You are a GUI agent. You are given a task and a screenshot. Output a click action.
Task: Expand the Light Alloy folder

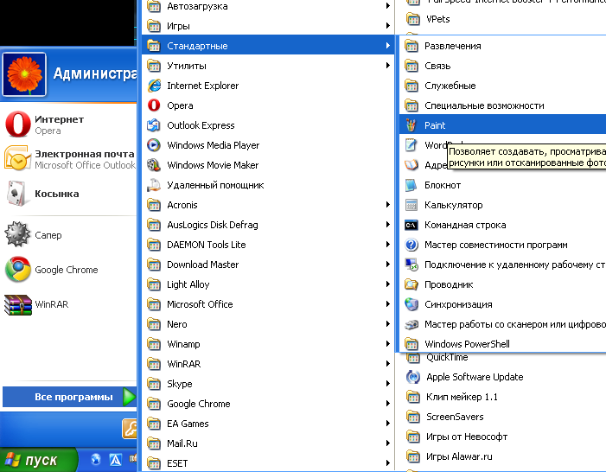268,284
